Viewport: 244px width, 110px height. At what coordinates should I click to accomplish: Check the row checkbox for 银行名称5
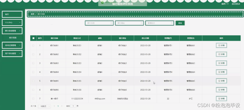pyautogui.click(x=33, y=81)
